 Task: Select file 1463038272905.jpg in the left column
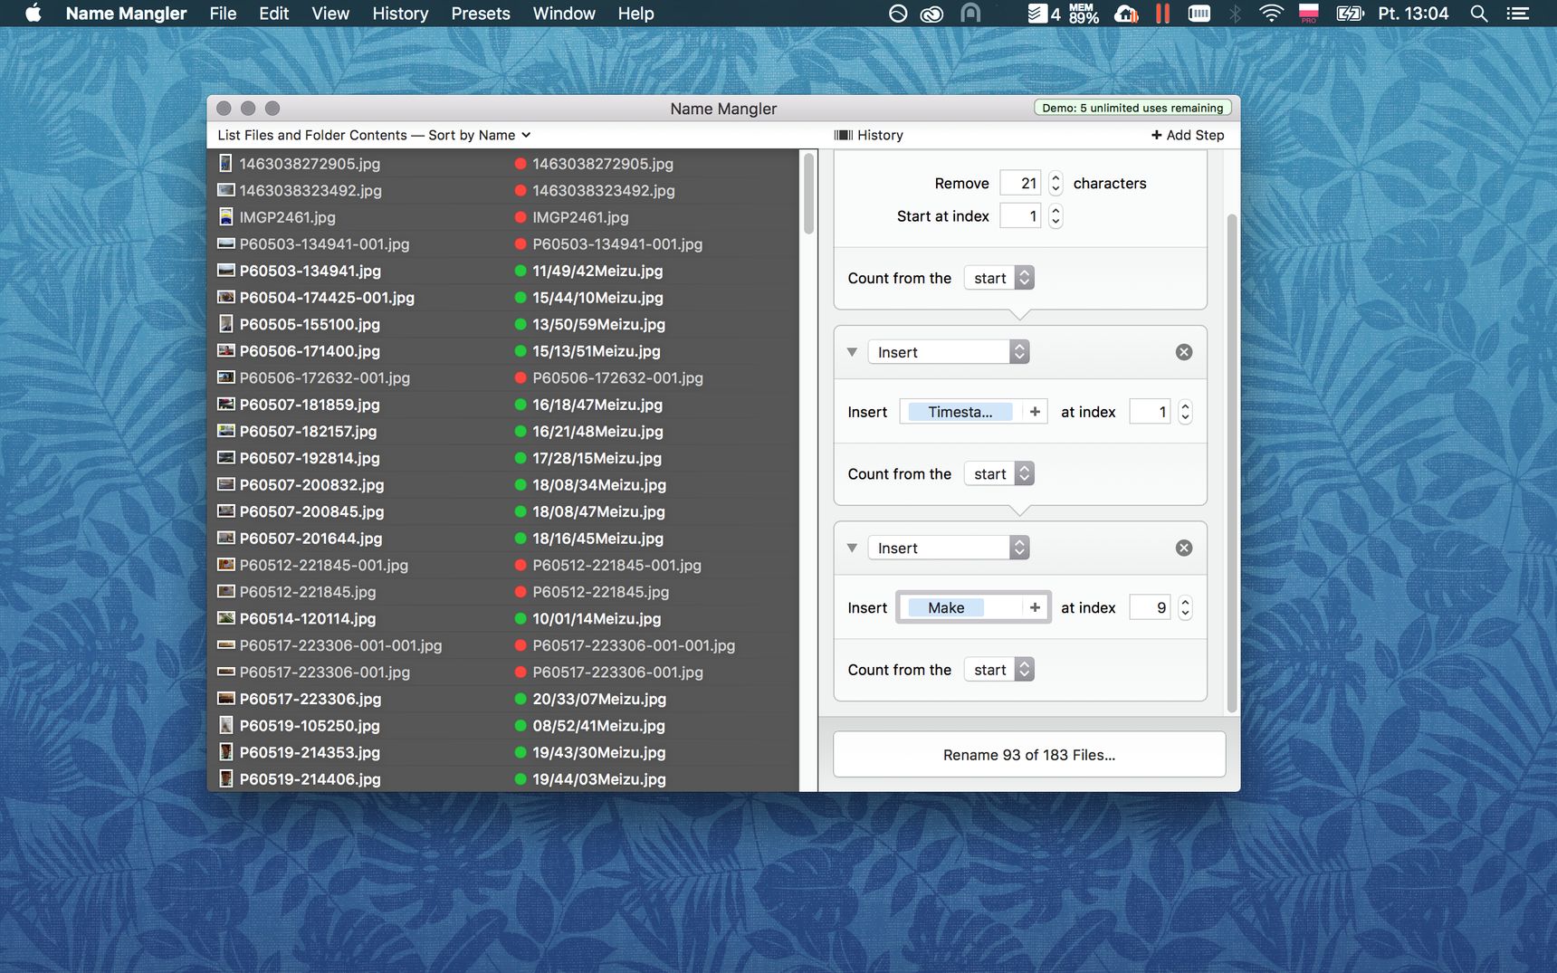pos(310,164)
